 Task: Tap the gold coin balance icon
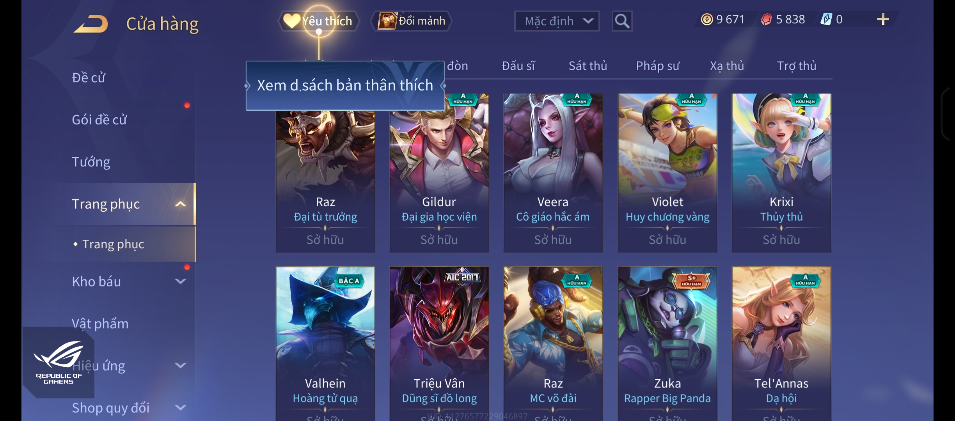click(x=707, y=19)
